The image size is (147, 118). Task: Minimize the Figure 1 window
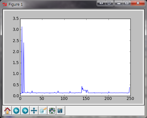pyautogui.click(x=119, y=3)
